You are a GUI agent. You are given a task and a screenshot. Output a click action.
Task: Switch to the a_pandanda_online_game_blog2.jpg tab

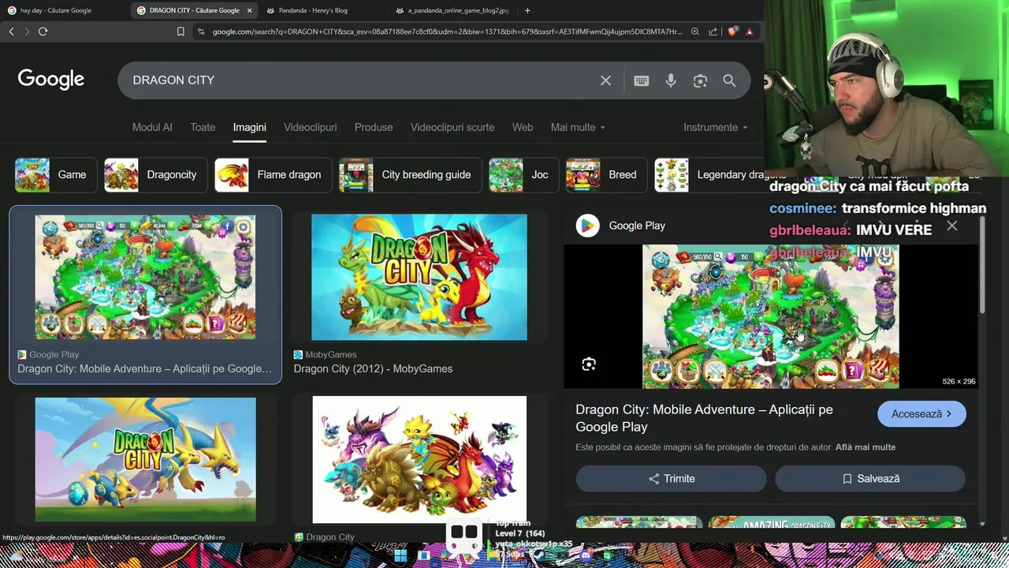tap(452, 10)
